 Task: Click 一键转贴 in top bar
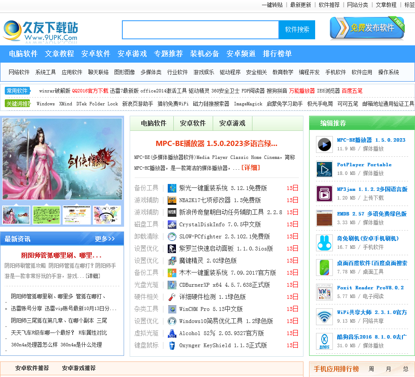pyautogui.click(x=272, y=5)
